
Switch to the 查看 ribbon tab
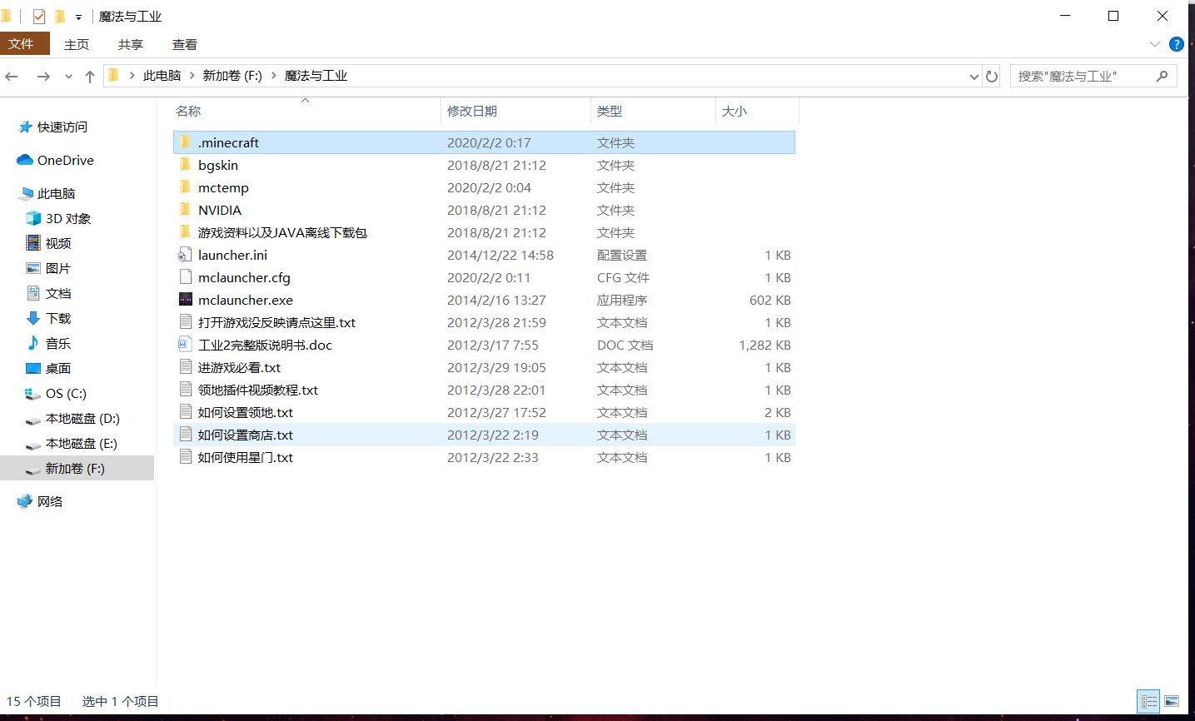[184, 44]
